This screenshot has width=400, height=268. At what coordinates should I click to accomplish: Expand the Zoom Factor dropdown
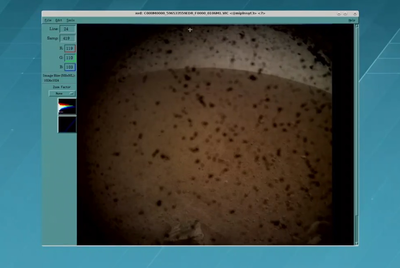(62, 93)
